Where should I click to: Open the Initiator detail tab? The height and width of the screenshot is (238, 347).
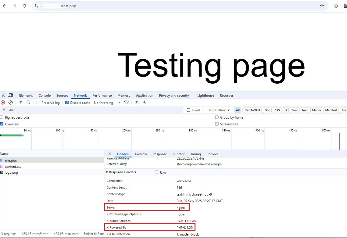[179, 154]
